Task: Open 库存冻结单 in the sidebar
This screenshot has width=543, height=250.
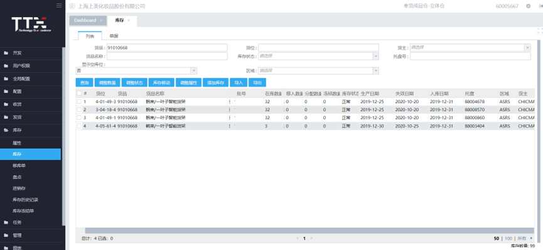Action: (x=23, y=211)
